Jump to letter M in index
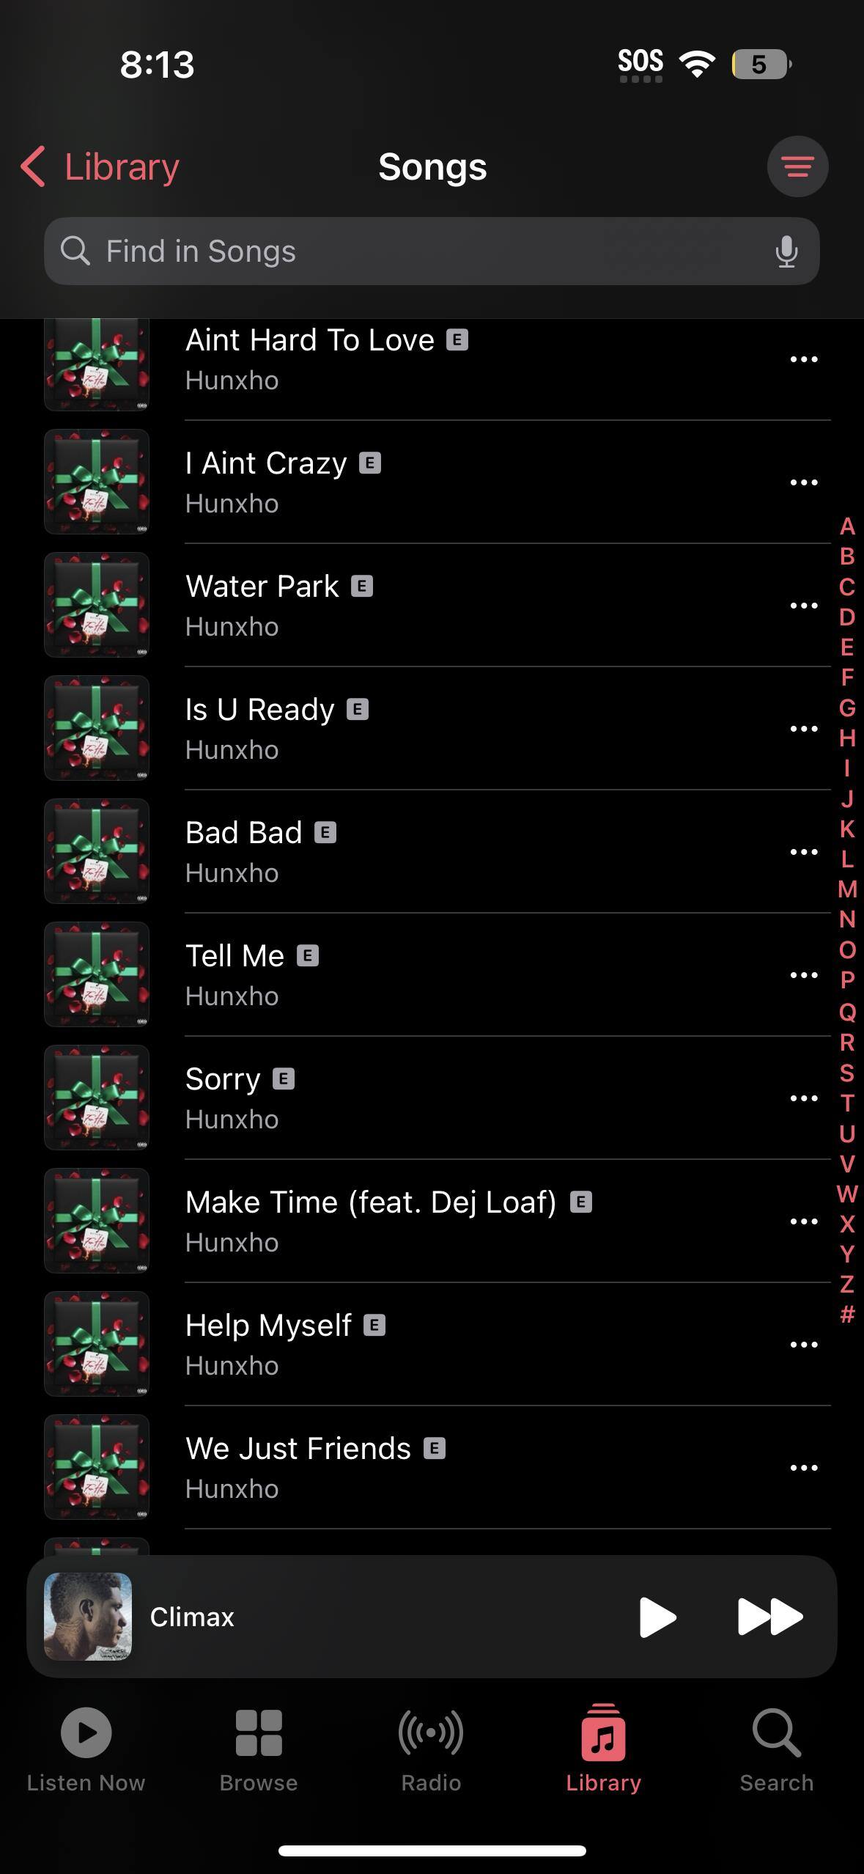 point(847,889)
